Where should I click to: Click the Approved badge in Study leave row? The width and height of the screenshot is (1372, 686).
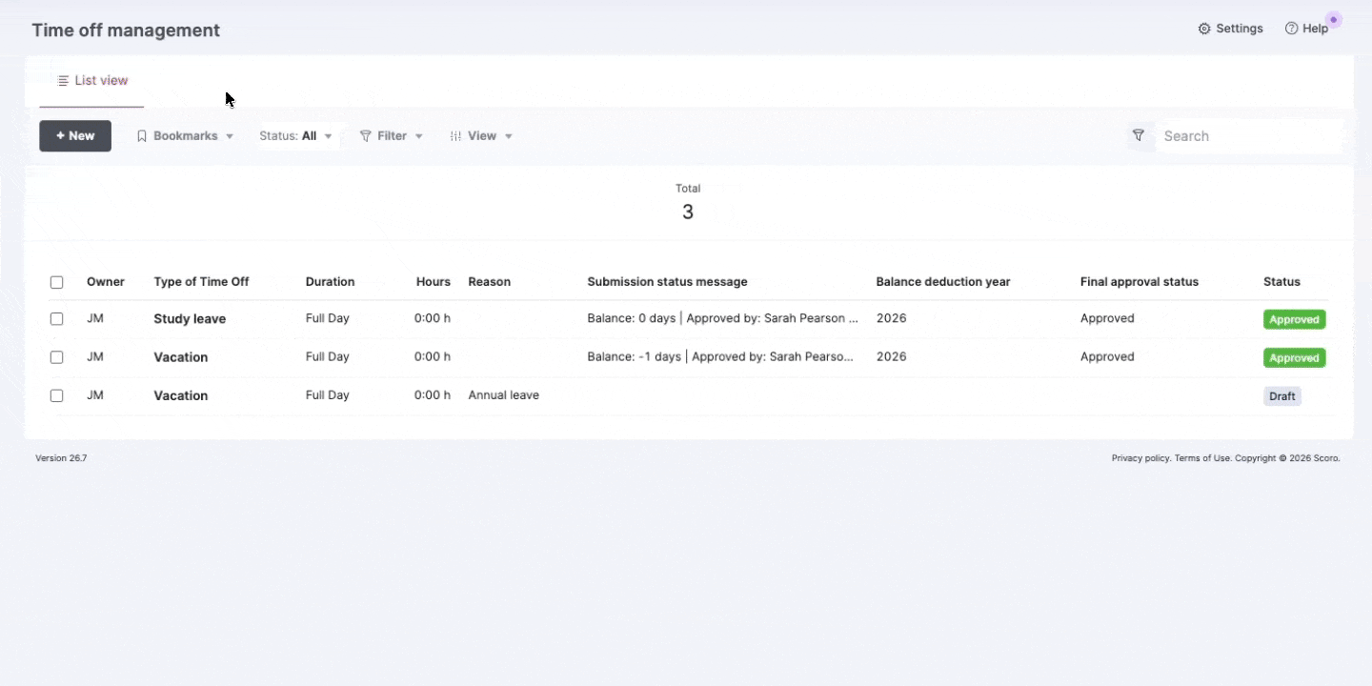pyautogui.click(x=1294, y=319)
